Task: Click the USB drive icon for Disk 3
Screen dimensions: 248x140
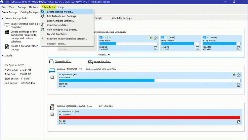Action: click(x=52, y=107)
